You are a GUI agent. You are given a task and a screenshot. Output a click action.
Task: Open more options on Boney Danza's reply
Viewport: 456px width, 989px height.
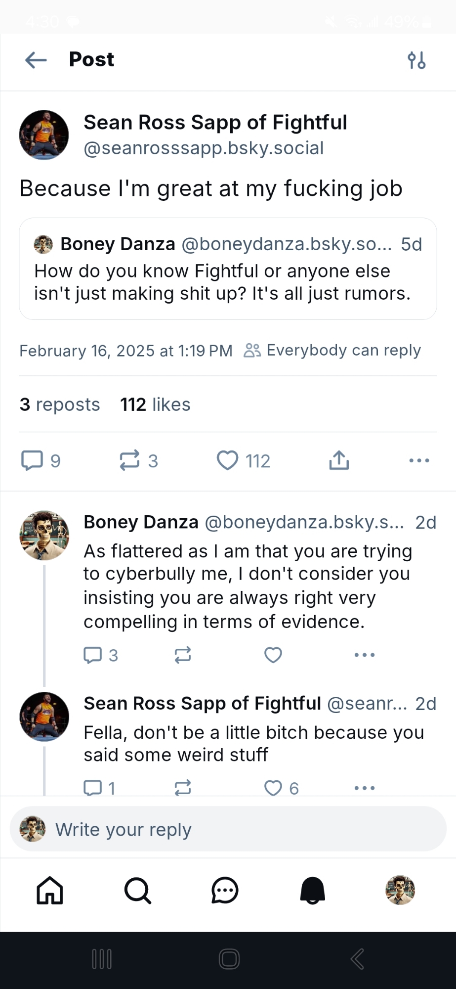point(365,655)
